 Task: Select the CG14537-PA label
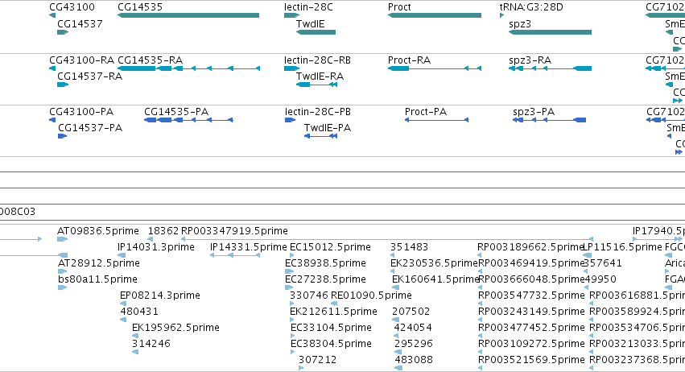tap(90, 128)
